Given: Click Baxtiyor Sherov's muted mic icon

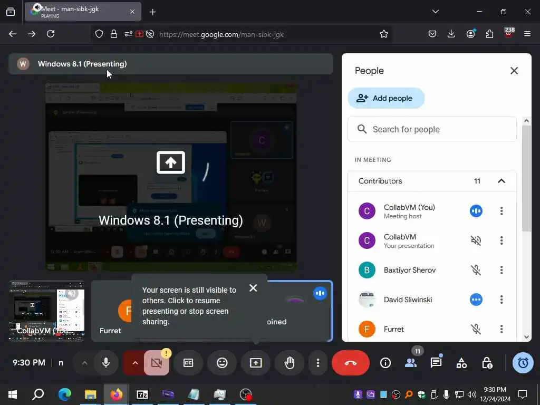Looking at the screenshot, I should coord(476,270).
